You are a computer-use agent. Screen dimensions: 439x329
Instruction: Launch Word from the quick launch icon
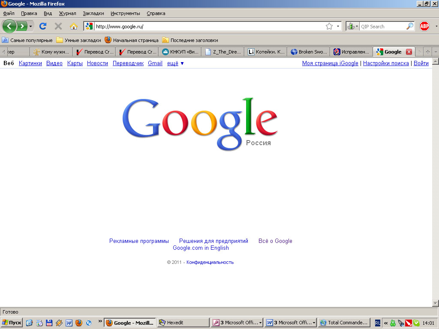(69, 323)
